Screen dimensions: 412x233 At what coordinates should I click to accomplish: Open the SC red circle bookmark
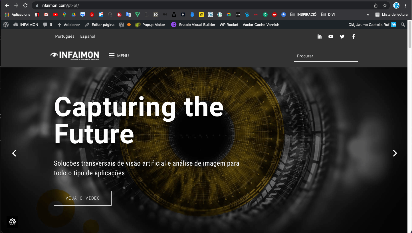tap(119, 14)
